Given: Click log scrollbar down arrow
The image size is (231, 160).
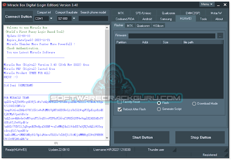Looking at the screenshot, I should [x=107, y=138].
